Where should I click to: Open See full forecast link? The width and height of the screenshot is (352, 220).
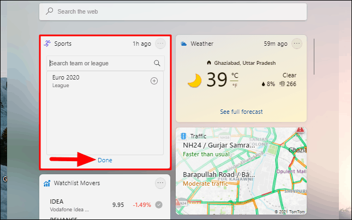click(x=241, y=112)
